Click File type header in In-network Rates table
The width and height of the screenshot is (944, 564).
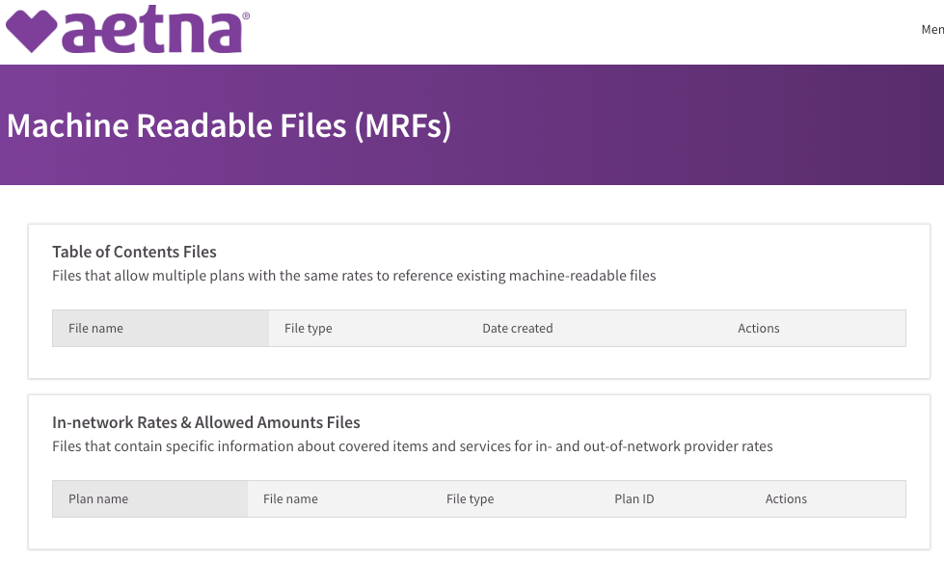click(470, 499)
